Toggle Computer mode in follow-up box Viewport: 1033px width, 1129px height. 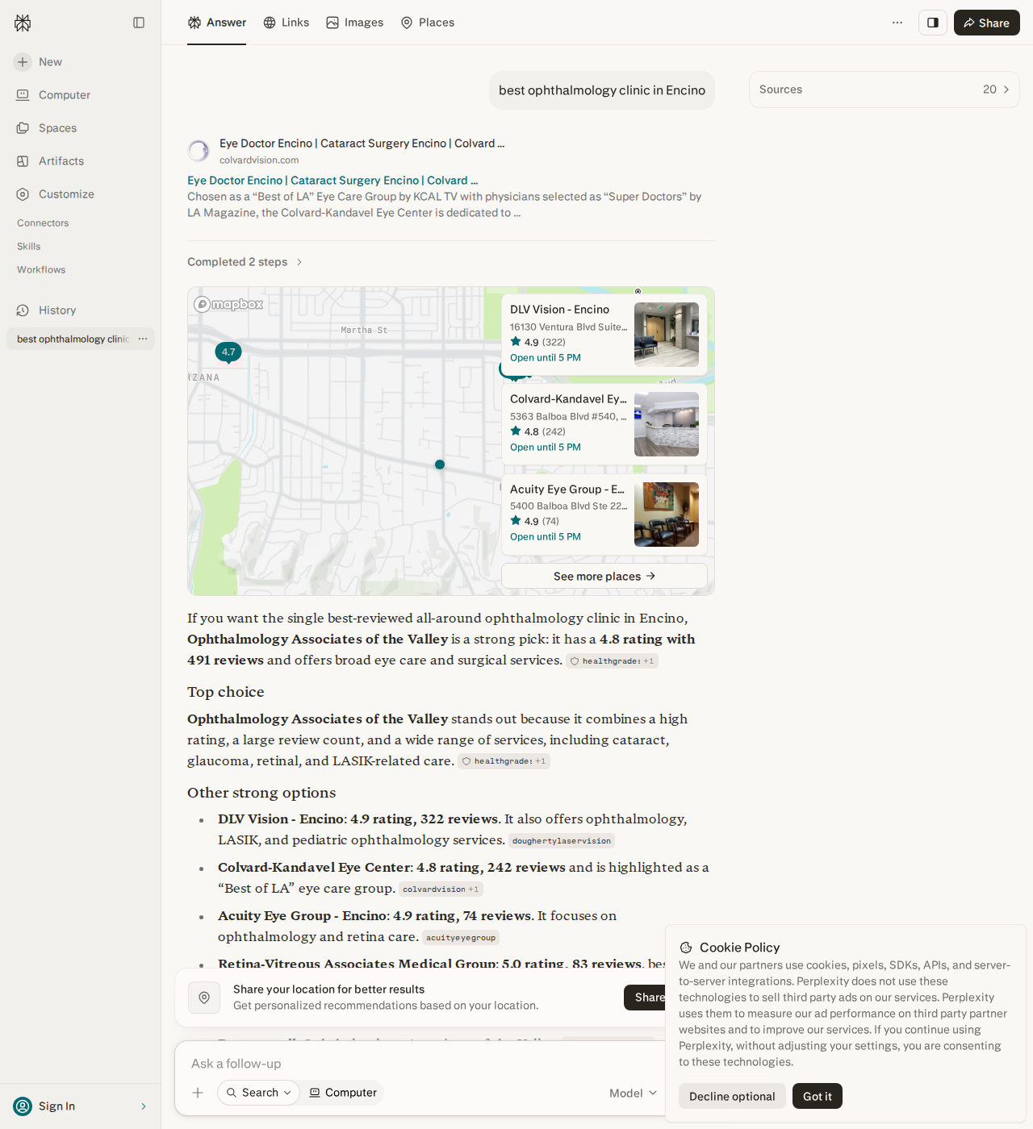[x=343, y=1093]
